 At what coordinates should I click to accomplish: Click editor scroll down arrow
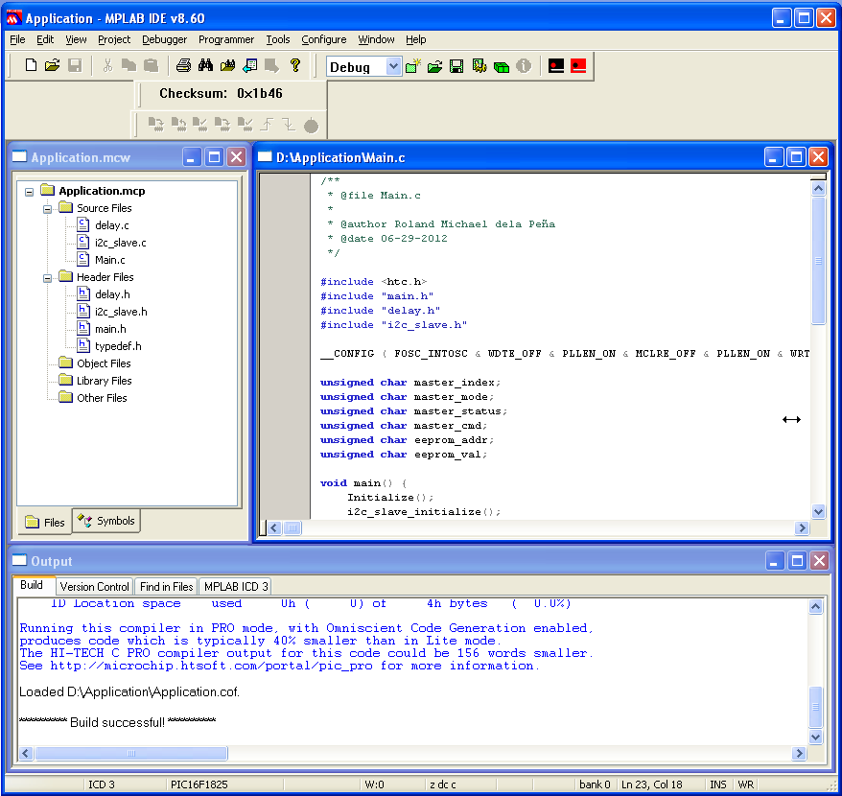click(818, 512)
